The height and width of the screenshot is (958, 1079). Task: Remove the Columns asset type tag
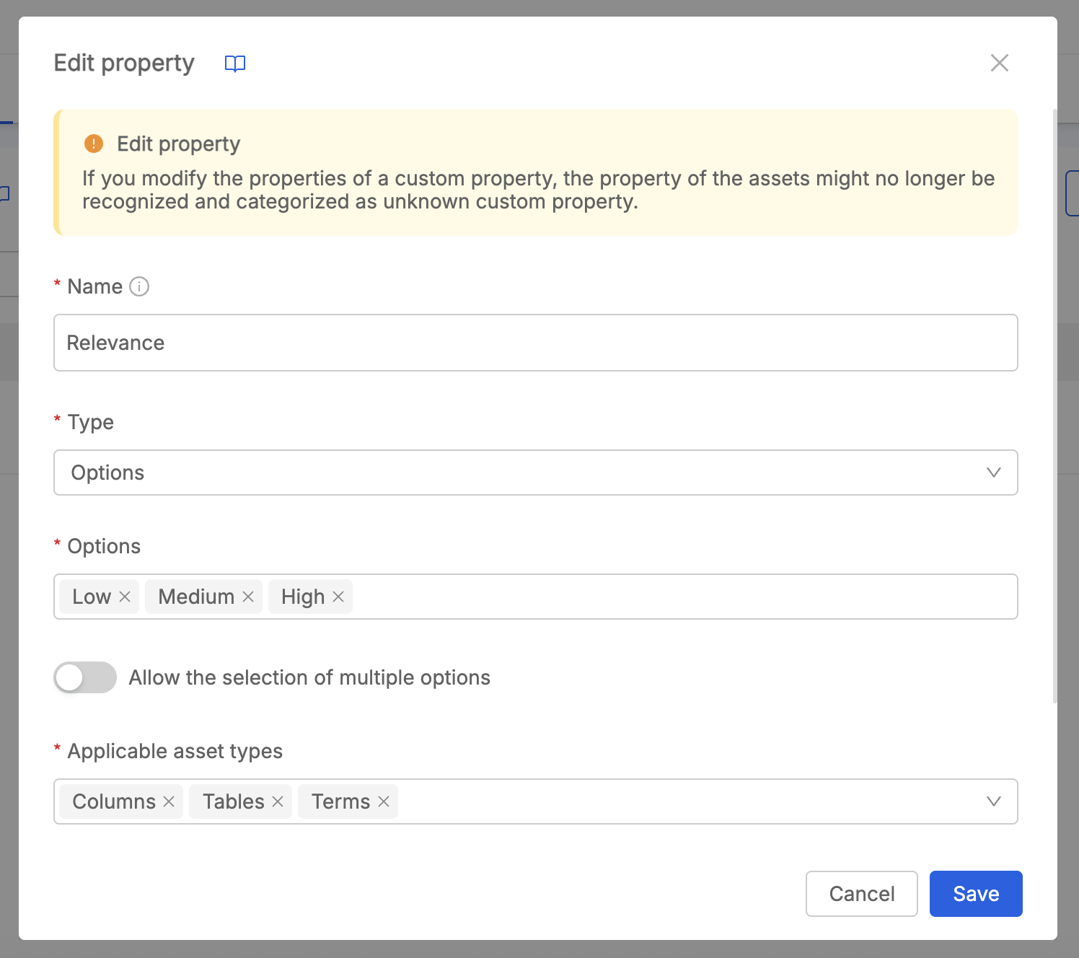click(x=169, y=801)
